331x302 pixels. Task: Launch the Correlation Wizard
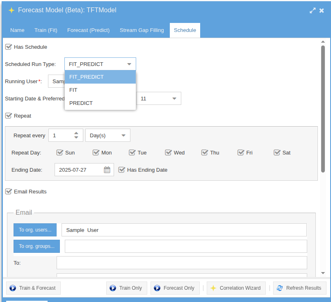236,288
